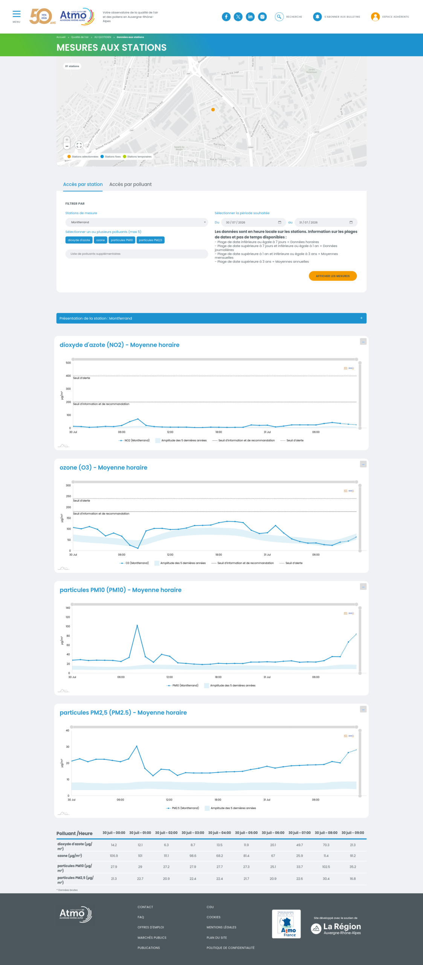Open the Facebook social icon

click(226, 17)
